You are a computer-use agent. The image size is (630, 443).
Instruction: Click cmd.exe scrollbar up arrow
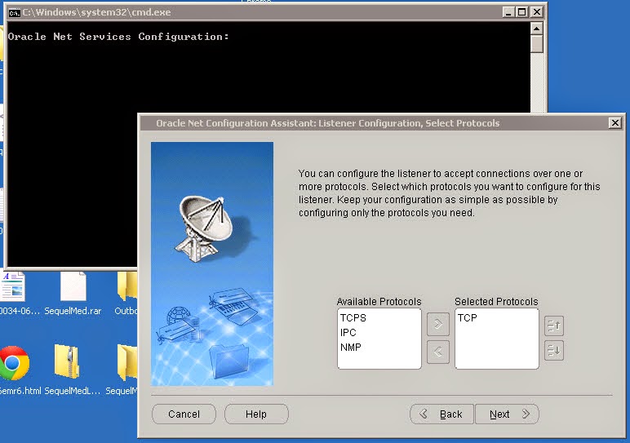[x=537, y=29]
